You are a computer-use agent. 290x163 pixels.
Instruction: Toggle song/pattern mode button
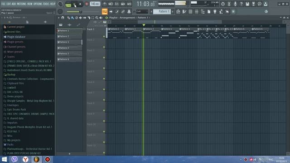click(68, 4)
